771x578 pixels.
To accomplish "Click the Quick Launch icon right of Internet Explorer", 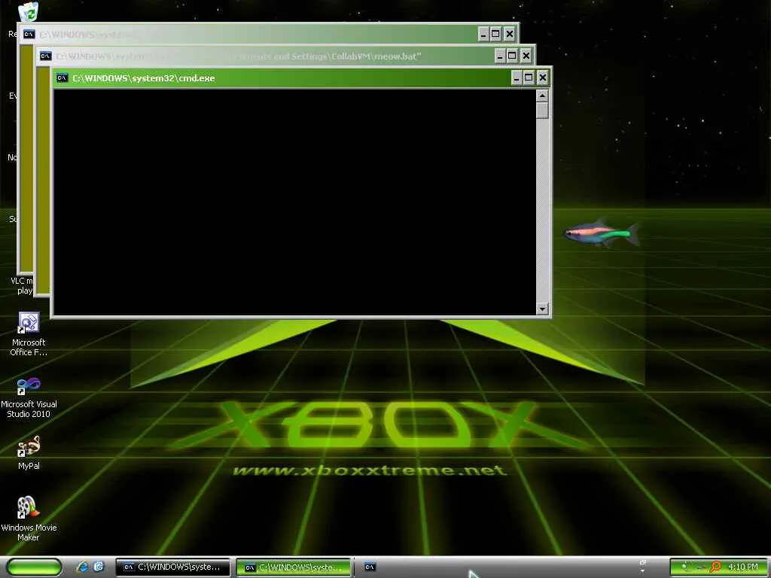I will pyautogui.click(x=99, y=567).
